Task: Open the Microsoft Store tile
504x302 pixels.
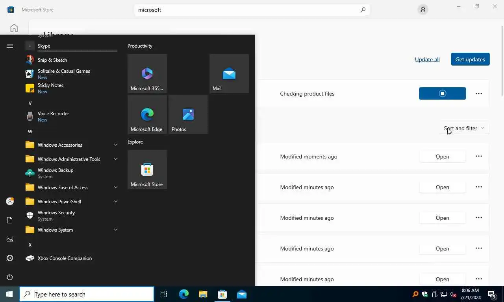Action: point(147,169)
